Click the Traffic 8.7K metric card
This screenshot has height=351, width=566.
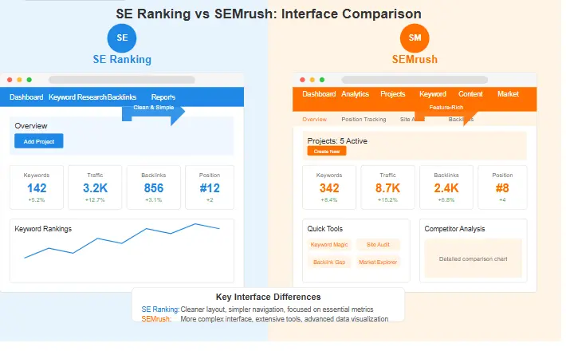click(x=387, y=187)
